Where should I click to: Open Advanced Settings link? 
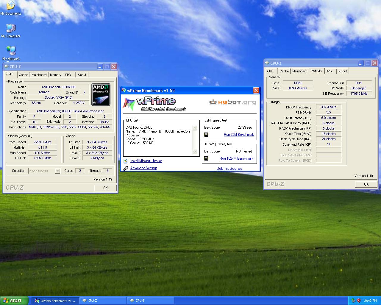click(x=144, y=168)
